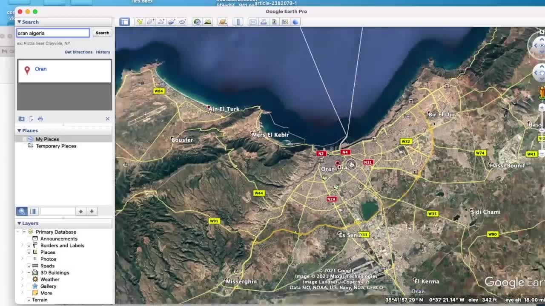Image resolution: width=545 pixels, height=306 pixels.
Task: Click the Places filter text field
Action: click(57, 211)
